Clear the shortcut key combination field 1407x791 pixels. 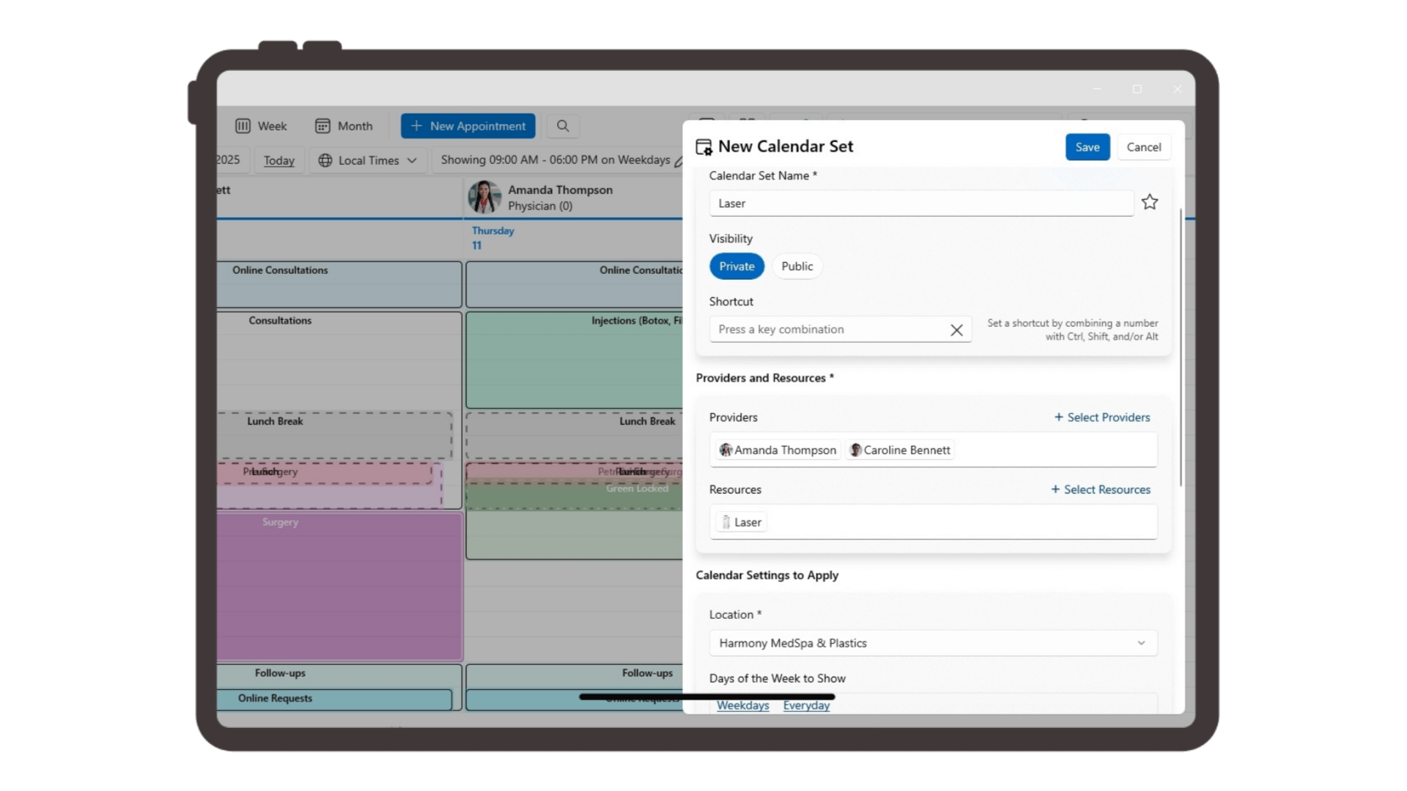(x=956, y=330)
